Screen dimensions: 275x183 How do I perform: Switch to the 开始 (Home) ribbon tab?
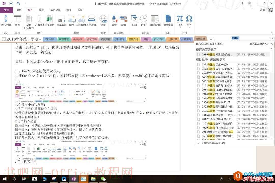[x=19, y=10]
